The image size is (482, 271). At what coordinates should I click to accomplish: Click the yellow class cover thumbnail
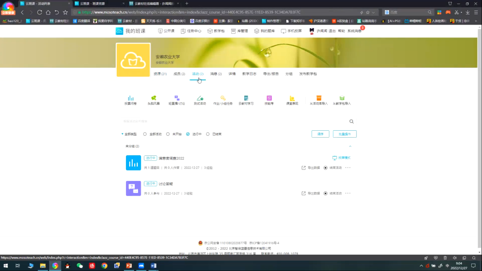pyautogui.click(x=133, y=60)
